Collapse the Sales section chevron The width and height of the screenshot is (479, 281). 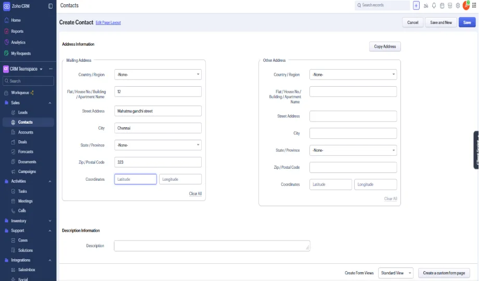pyautogui.click(x=50, y=103)
